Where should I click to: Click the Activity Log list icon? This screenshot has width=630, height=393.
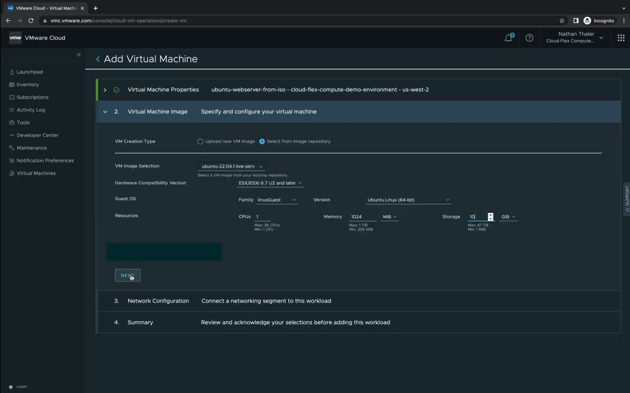(12, 110)
